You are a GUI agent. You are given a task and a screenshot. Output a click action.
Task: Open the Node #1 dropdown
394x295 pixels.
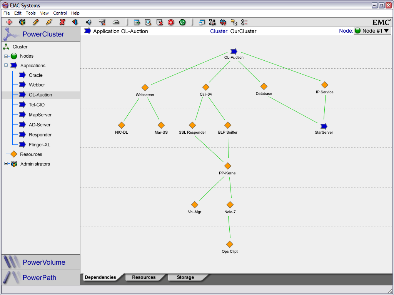(372, 31)
